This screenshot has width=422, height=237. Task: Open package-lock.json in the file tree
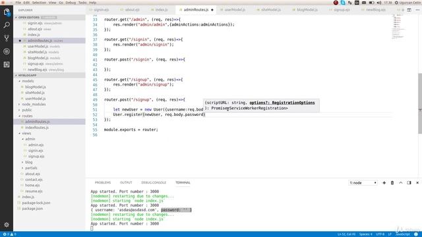tap(36, 203)
